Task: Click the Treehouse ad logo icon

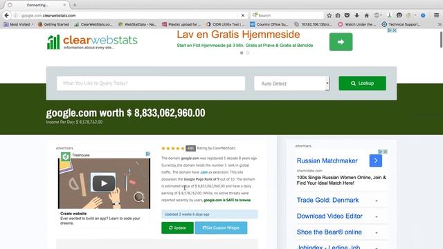Action: [x=66, y=156]
